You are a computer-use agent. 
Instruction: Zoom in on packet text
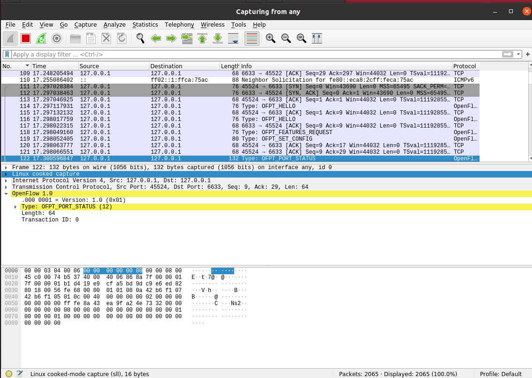click(270, 38)
